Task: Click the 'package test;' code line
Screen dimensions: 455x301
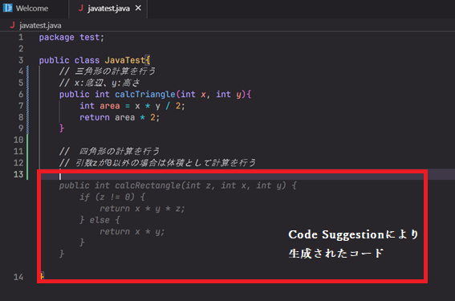Action: tap(71, 38)
